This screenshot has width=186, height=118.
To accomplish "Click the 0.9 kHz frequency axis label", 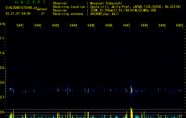I will click(x=2, y=68).
